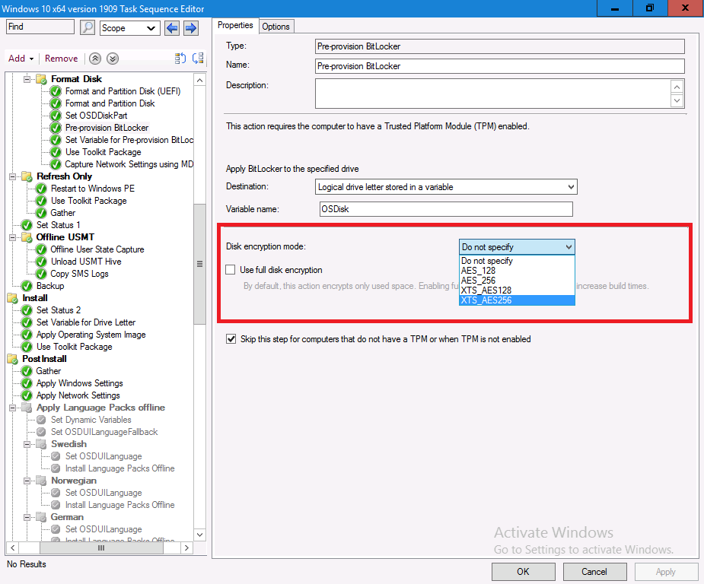The width and height of the screenshot is (704, 584).
Task: Click the Description text area
Action: 492,94
